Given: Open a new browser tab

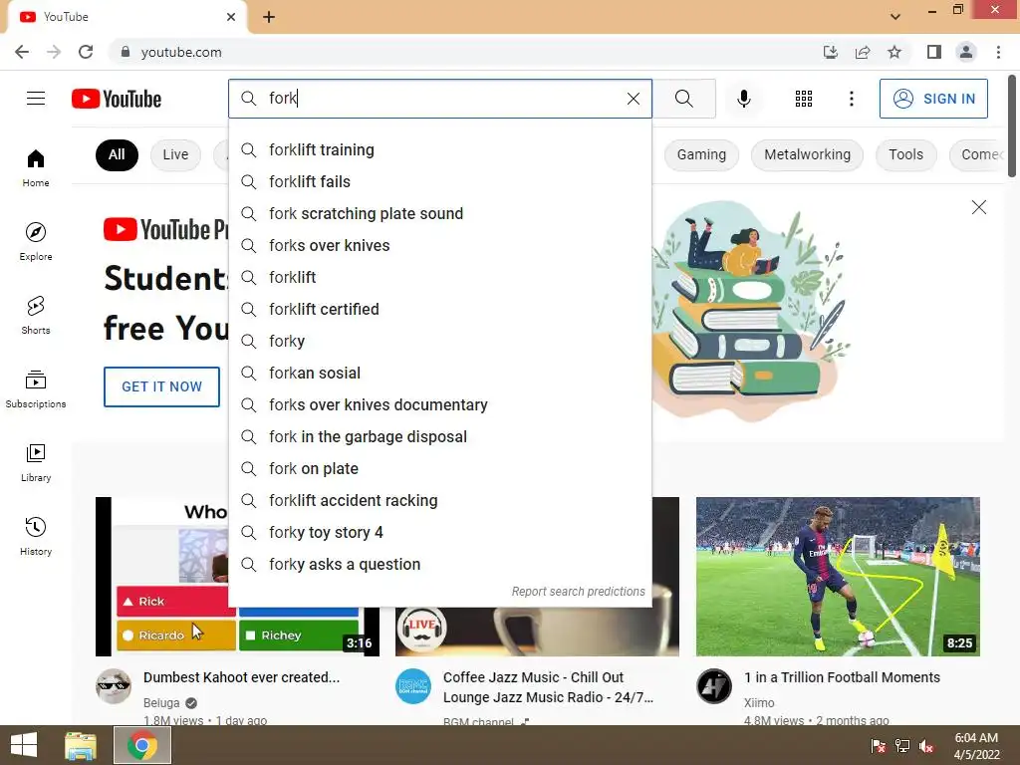Looking at the screenshot, I should [269, 17].
